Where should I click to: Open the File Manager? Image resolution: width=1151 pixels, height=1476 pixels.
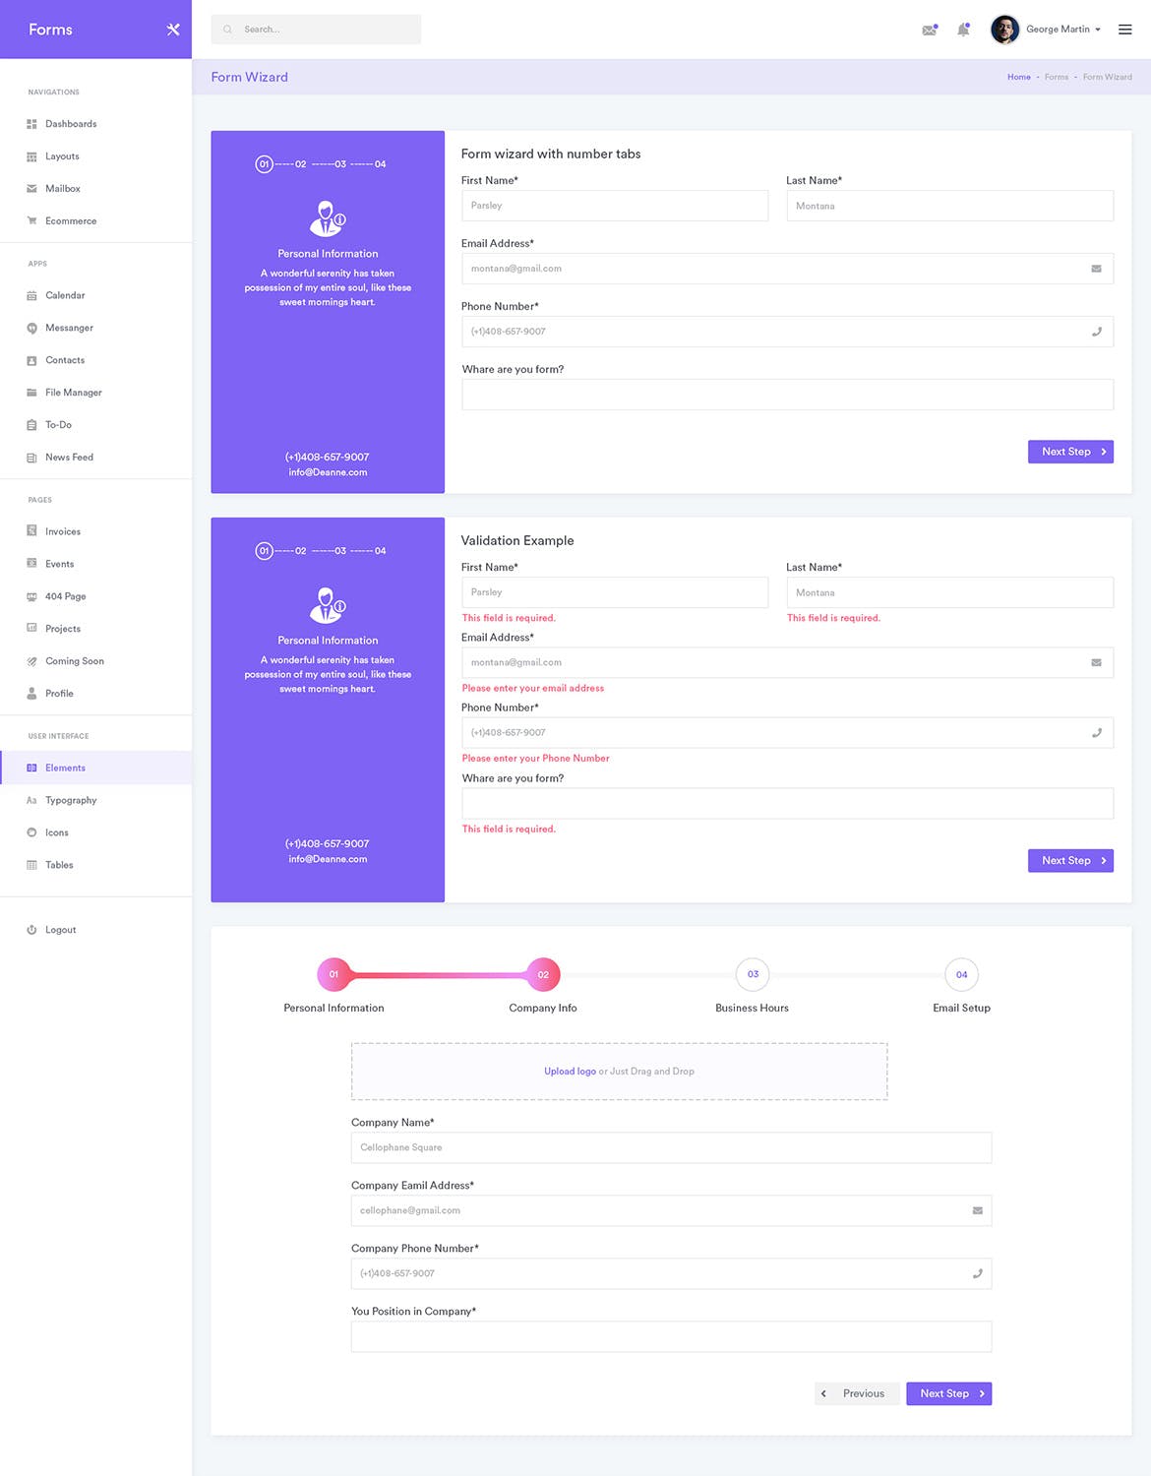point(73,392)
